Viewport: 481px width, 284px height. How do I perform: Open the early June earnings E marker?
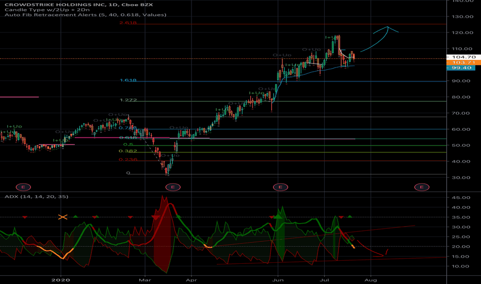coord(280,187)
